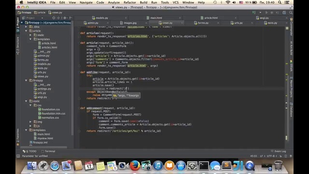Click the tool windows quick access icon bottom-left
Image resolution: width=309 pixels, height=174 pixels.
point(18,156)
